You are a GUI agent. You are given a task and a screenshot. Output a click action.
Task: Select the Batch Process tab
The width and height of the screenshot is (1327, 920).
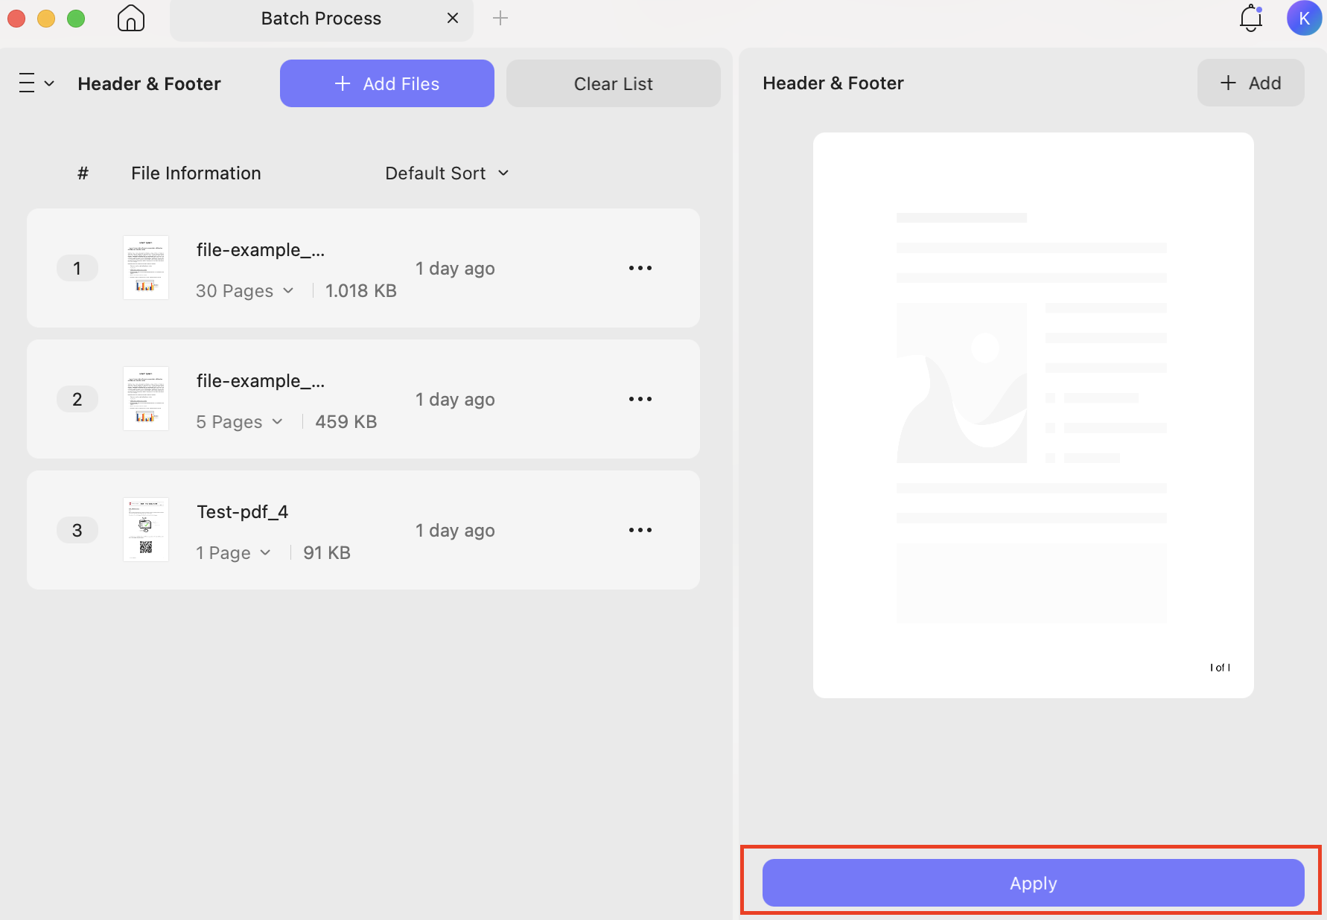click(x=321, y=18)
